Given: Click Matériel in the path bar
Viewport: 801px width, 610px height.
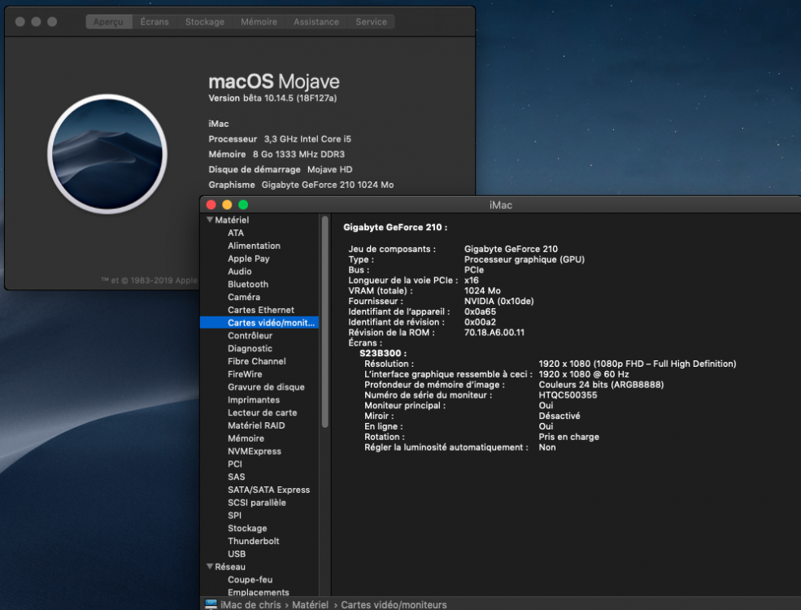Looking at the screenshot, I should [310, 604].
